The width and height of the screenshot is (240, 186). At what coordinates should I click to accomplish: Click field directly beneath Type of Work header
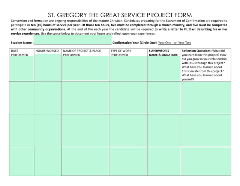(x=128, y=69)
